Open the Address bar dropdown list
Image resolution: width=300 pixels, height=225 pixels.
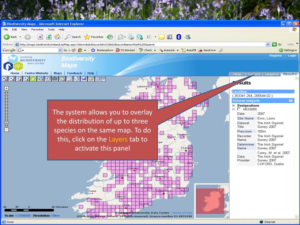268,45
